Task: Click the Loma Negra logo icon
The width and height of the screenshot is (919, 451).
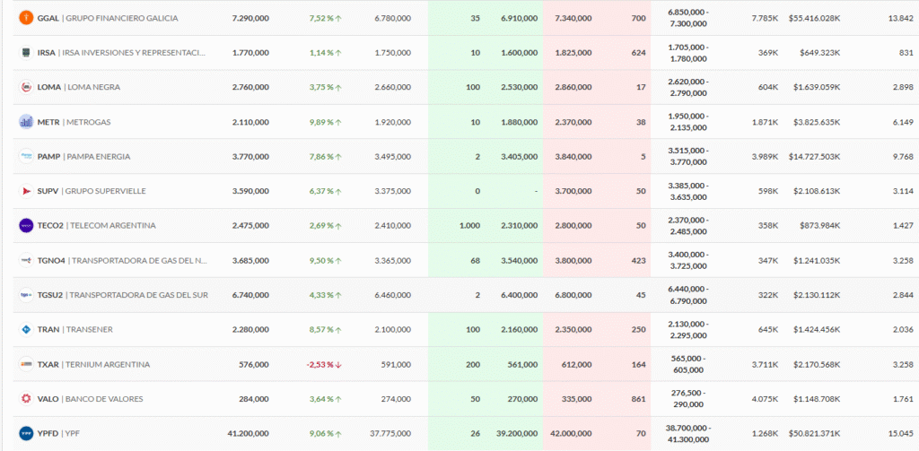Action: coord(26,87)
